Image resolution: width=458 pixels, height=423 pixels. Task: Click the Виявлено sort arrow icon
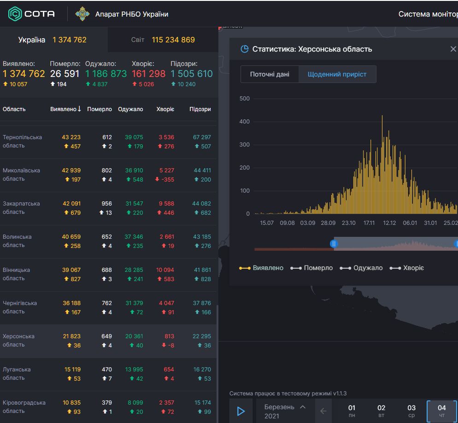click(79, 109)
